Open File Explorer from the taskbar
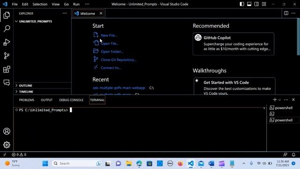 (x=129, y=163)
